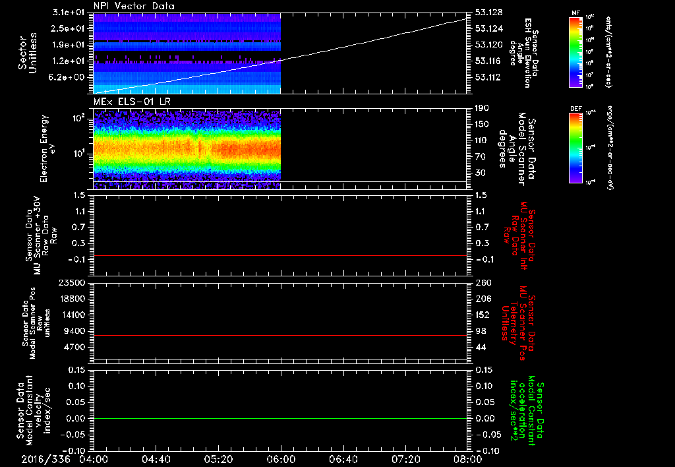Click the 04:00 time tick label
This screenshot has width=675, height=467.
(x=94, y=459)
